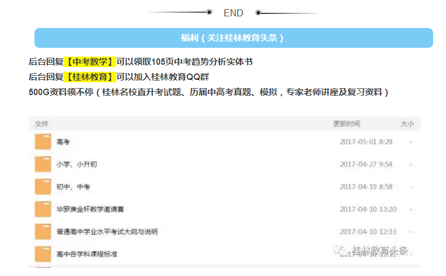Click the 500G资料领不停 line
The width and height of the screenshot is (446, 276).
(208, 92)
